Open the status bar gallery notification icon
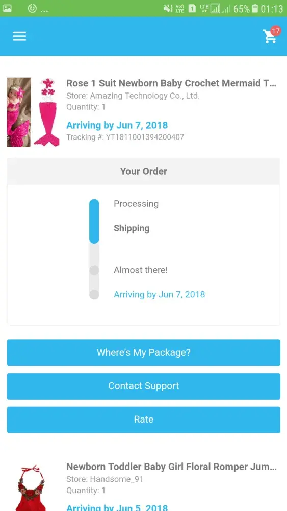 pos(7,8)
